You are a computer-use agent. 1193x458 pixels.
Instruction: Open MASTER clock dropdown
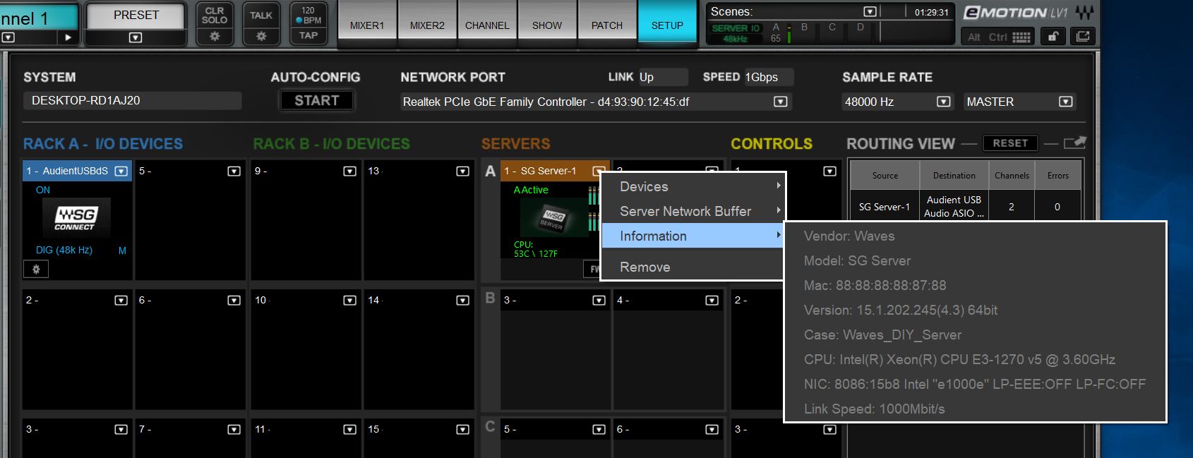tap(1065, 102)
